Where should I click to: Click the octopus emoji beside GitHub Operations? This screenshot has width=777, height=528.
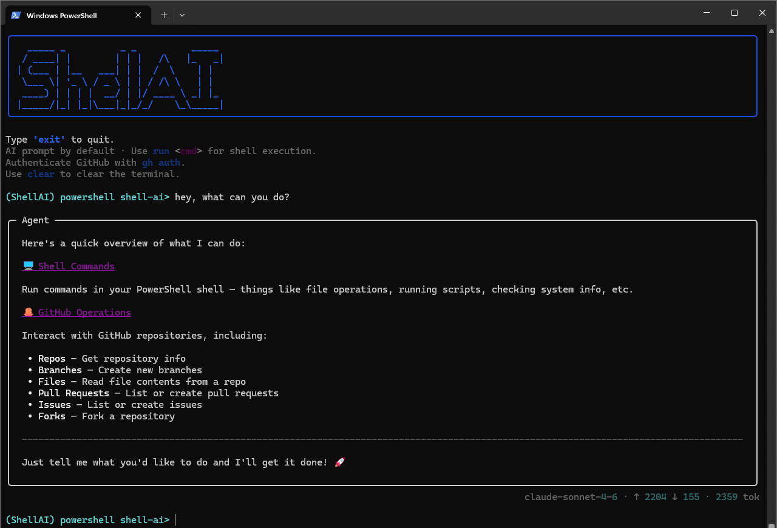coord(28,312)
